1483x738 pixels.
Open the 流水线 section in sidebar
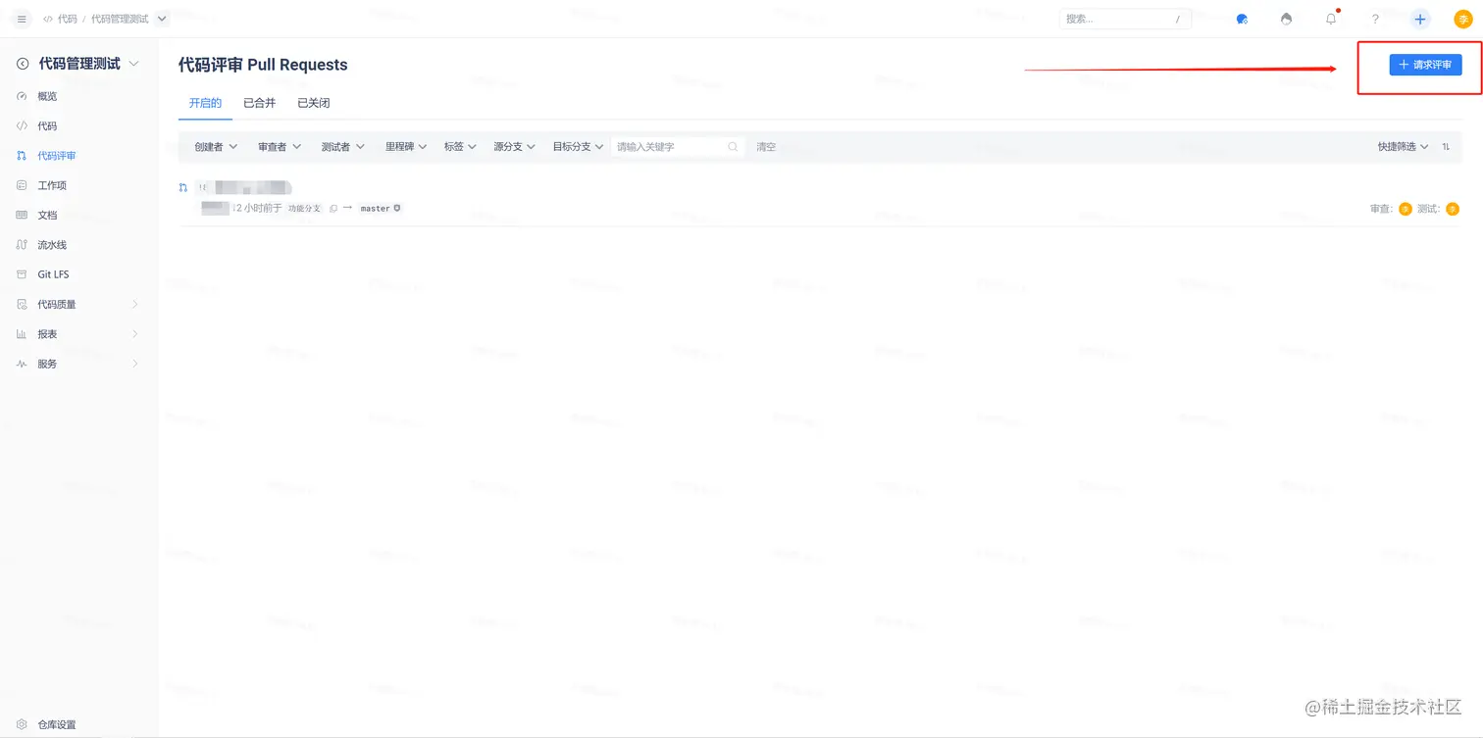[x=47, y=244]
